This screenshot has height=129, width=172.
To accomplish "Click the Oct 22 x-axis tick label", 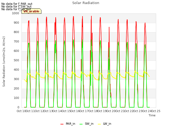I will [x=129, y=111].
